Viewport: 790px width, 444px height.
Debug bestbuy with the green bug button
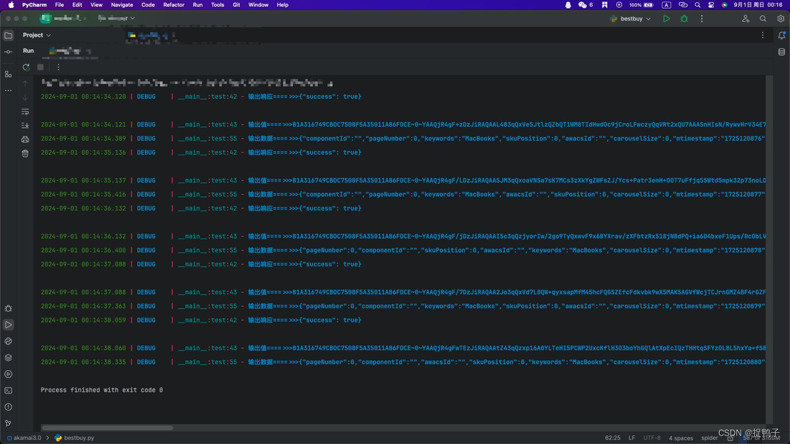point(684,19)
